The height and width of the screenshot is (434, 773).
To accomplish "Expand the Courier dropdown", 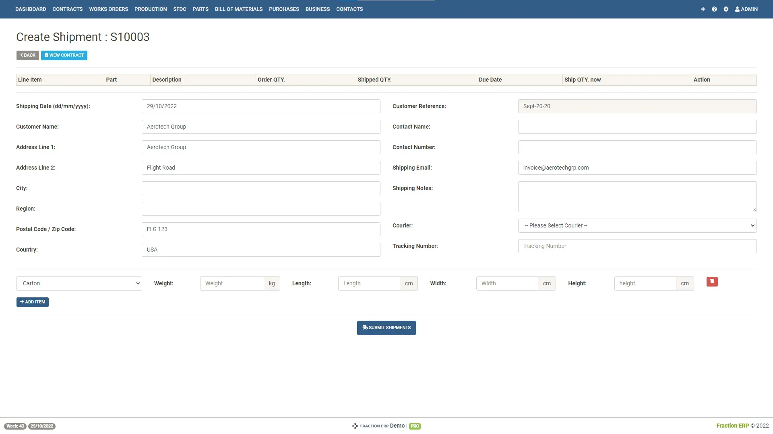I will coord(637,225).
